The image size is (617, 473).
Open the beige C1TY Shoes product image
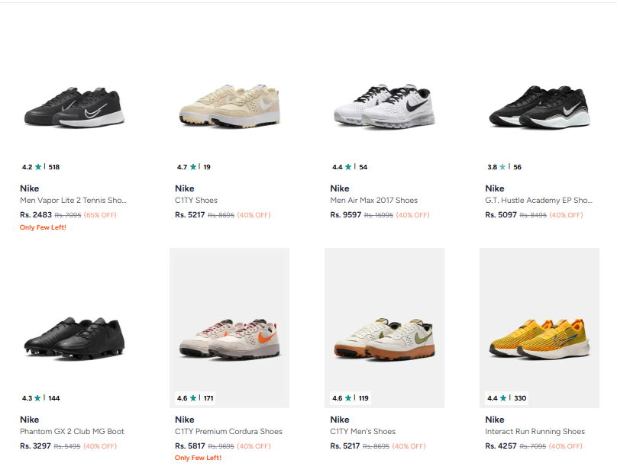click(229, 107)
